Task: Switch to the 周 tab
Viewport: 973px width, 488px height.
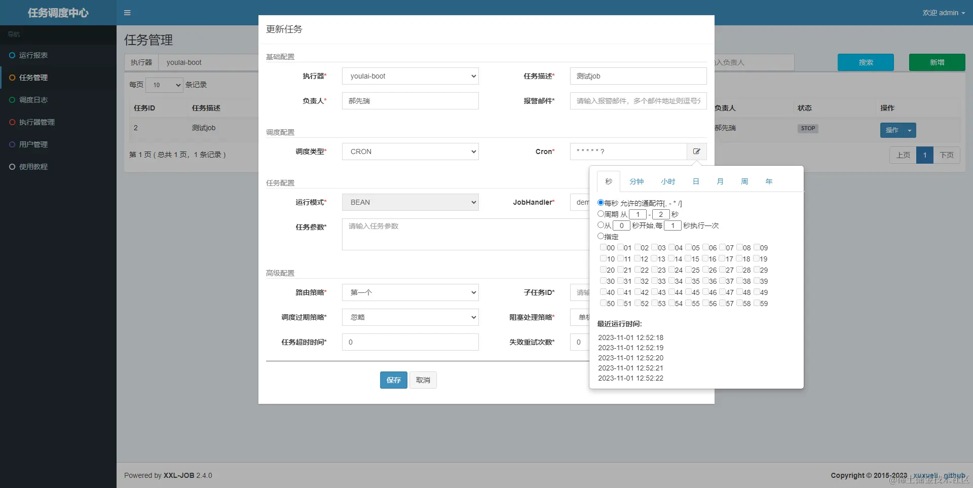Action: click(744, 181)
